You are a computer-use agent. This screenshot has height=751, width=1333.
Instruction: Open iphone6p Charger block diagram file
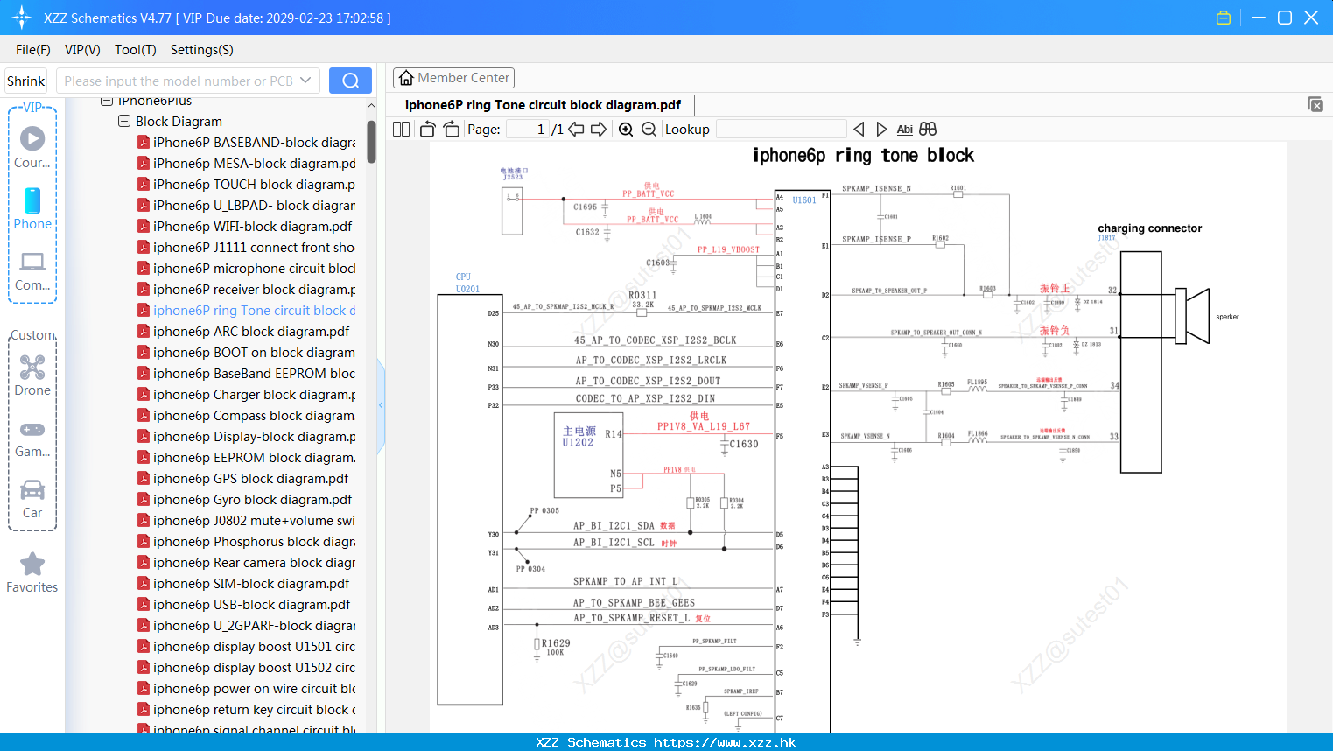[246, 394]
